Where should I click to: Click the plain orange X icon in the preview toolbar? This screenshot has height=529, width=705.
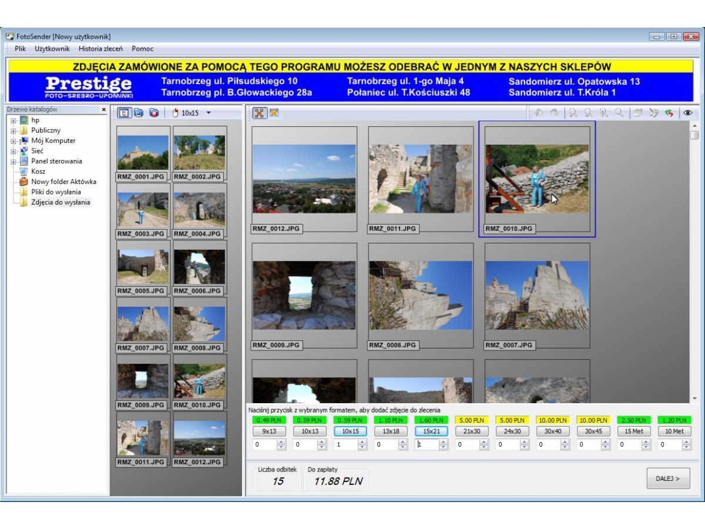click(274, 113)
